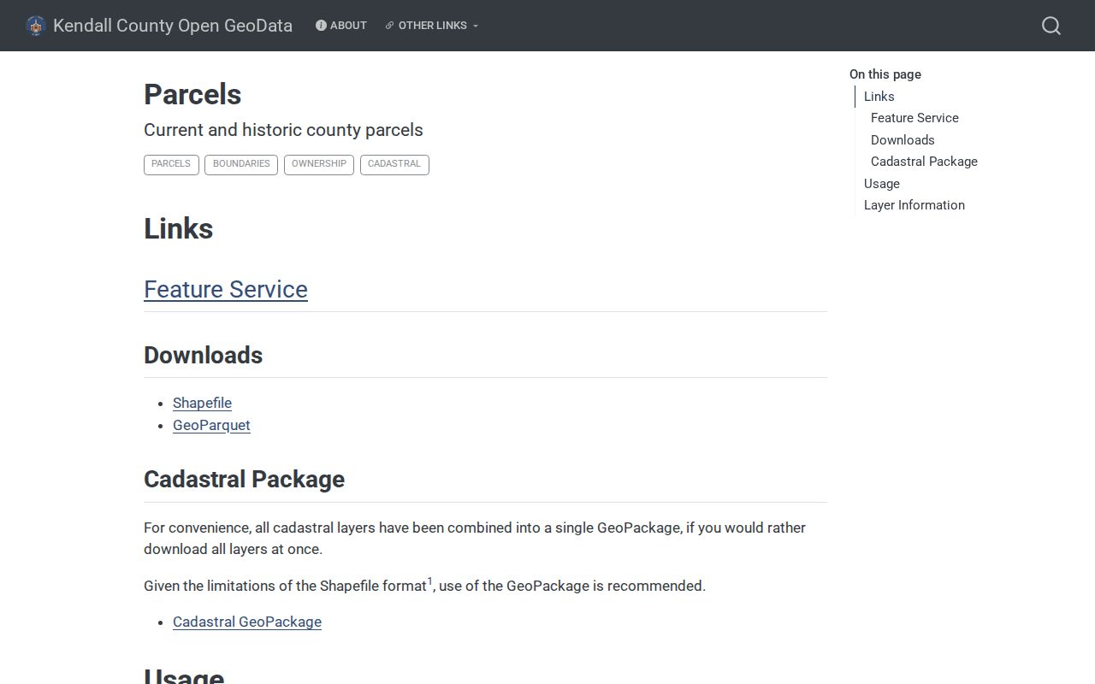
Task: Click 'Current and historic county parcels' subtitle
Action: tap(283, 130)
